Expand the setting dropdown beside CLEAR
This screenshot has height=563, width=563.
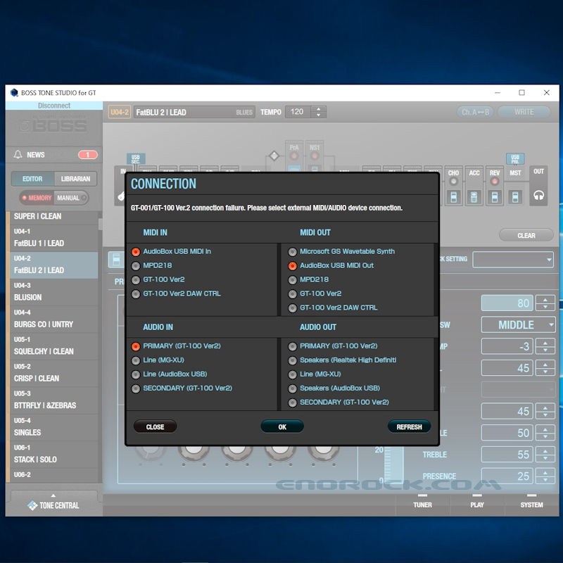pyautogui.click(x=513, y=260)
